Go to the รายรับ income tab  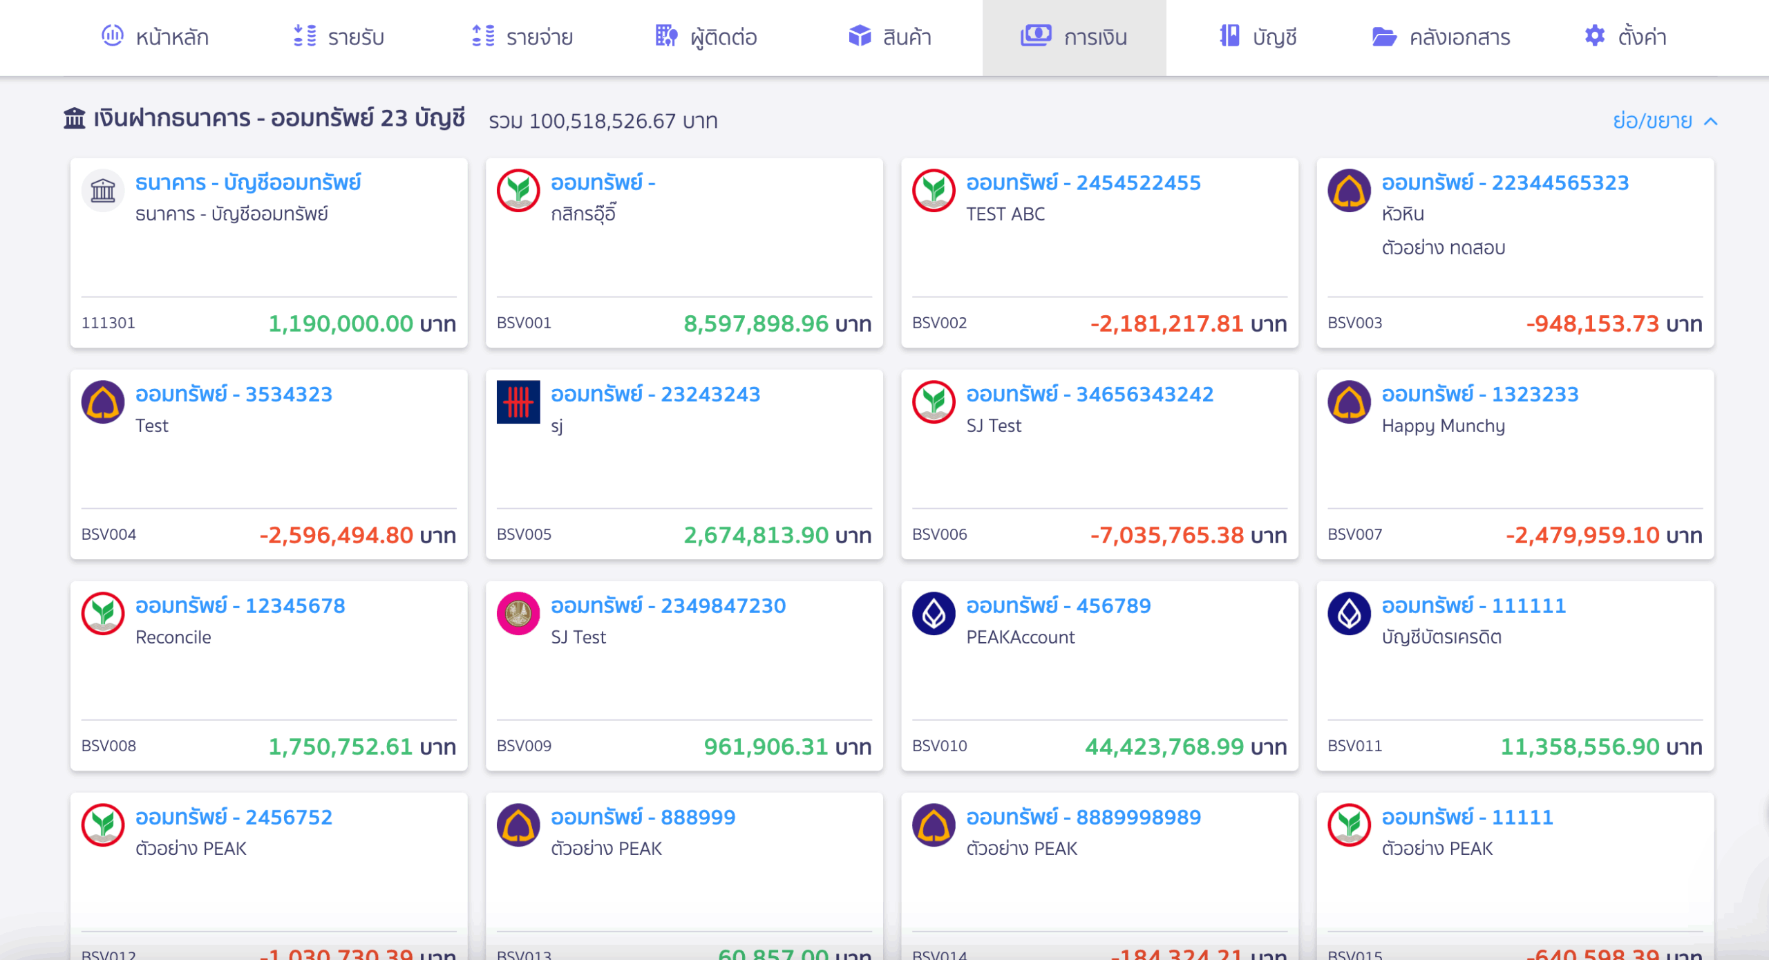[339, 37]
